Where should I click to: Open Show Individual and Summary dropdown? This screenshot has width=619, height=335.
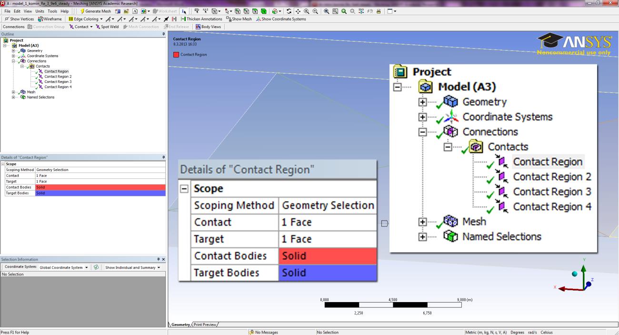pos(132,267)
